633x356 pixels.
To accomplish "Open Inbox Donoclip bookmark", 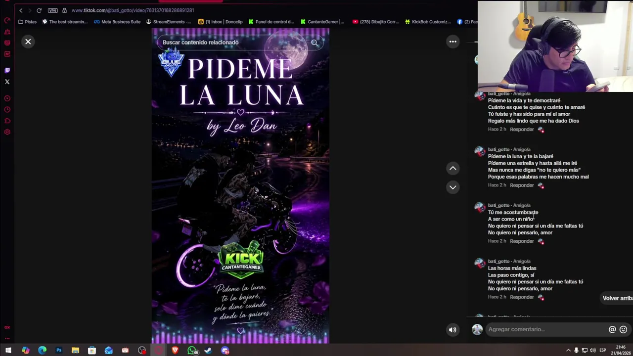I will pos(220,22).
